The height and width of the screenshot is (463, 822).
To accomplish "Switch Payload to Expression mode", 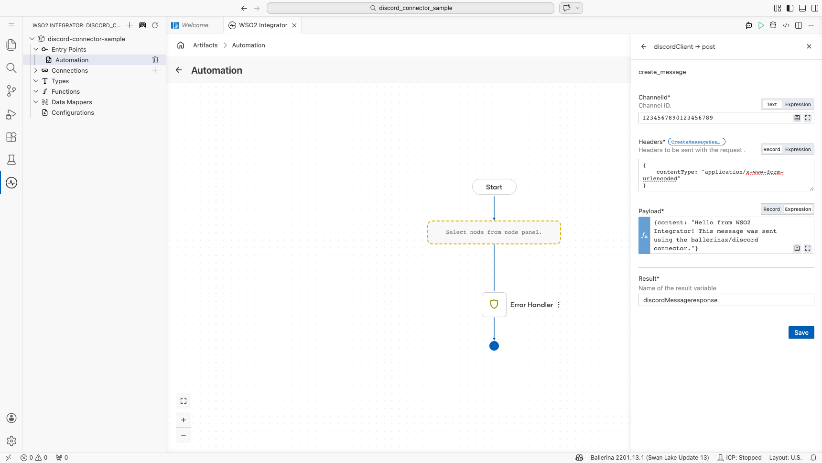I will [x=798, y=209].
